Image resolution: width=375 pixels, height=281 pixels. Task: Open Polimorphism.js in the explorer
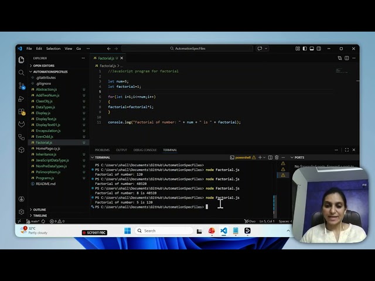(x=48, y=172)
